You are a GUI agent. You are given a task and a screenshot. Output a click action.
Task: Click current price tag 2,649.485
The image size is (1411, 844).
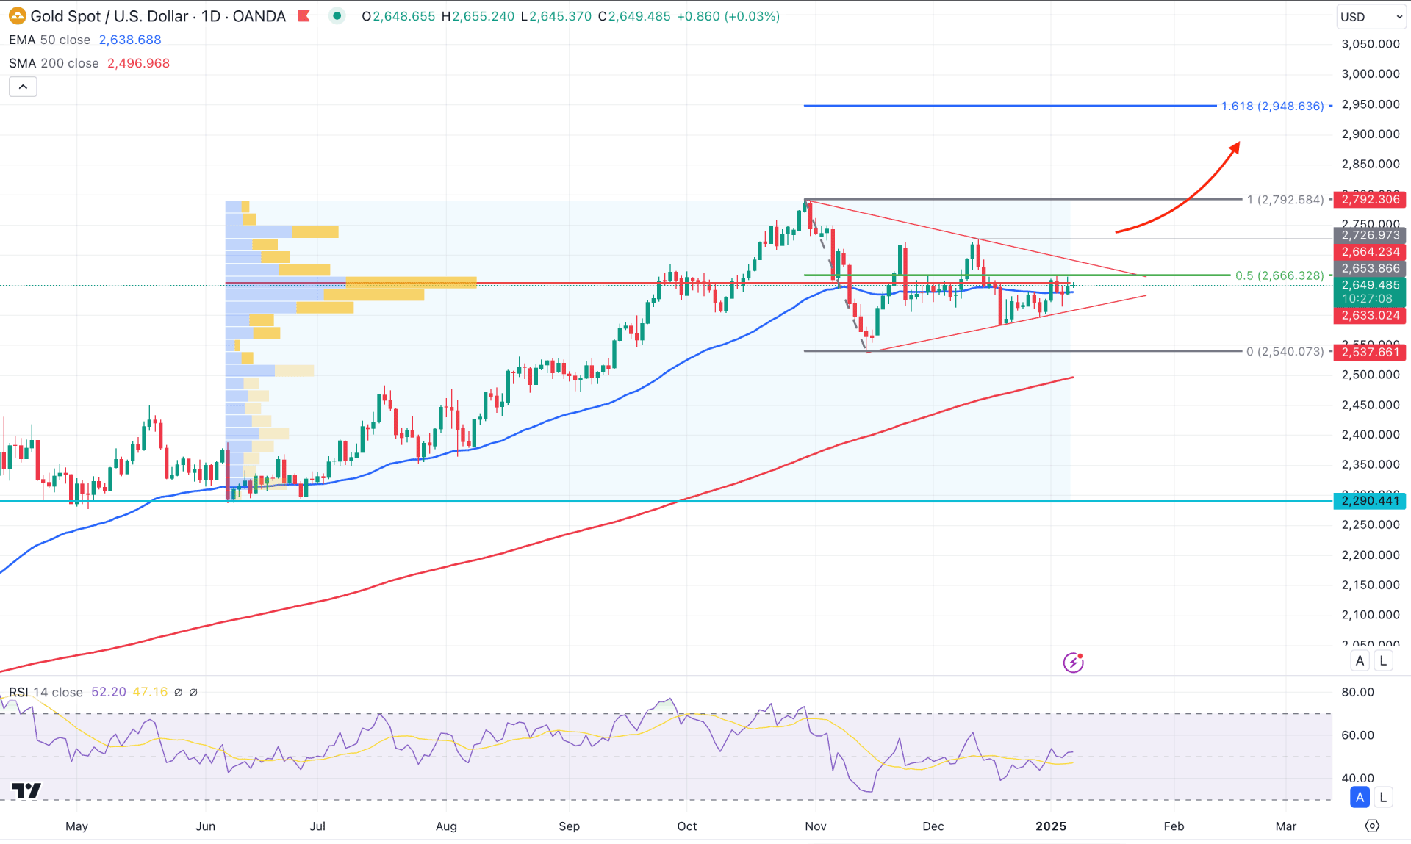coord(1370,285)
